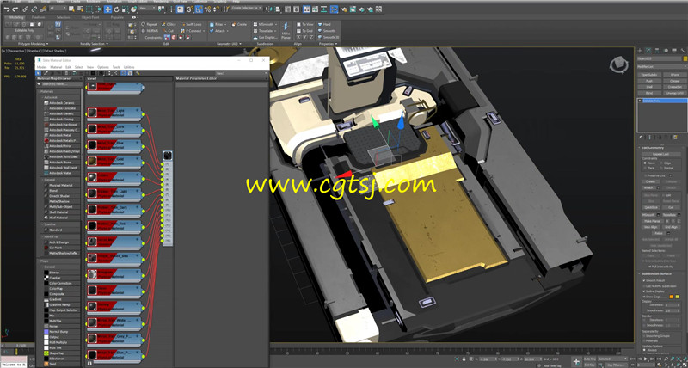This screenshot has width=688, height=368.
Task: Click the orange Show Cage color swatch
Action: click(x=672, y=297)
